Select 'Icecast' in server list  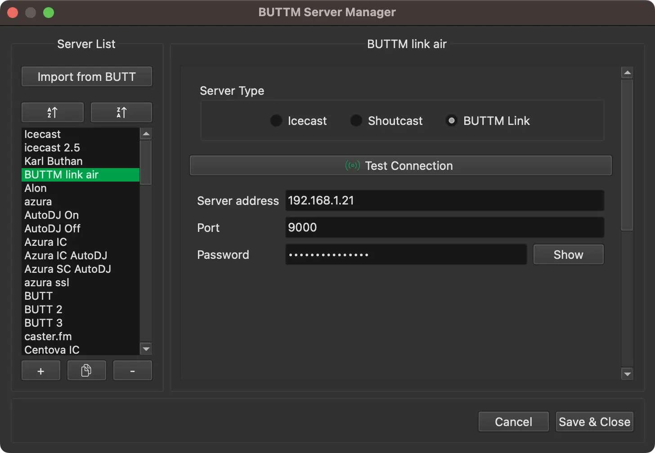tap(81, 134)
